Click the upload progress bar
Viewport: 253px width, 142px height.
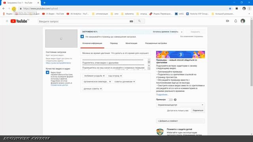click(x=132, y=32)
